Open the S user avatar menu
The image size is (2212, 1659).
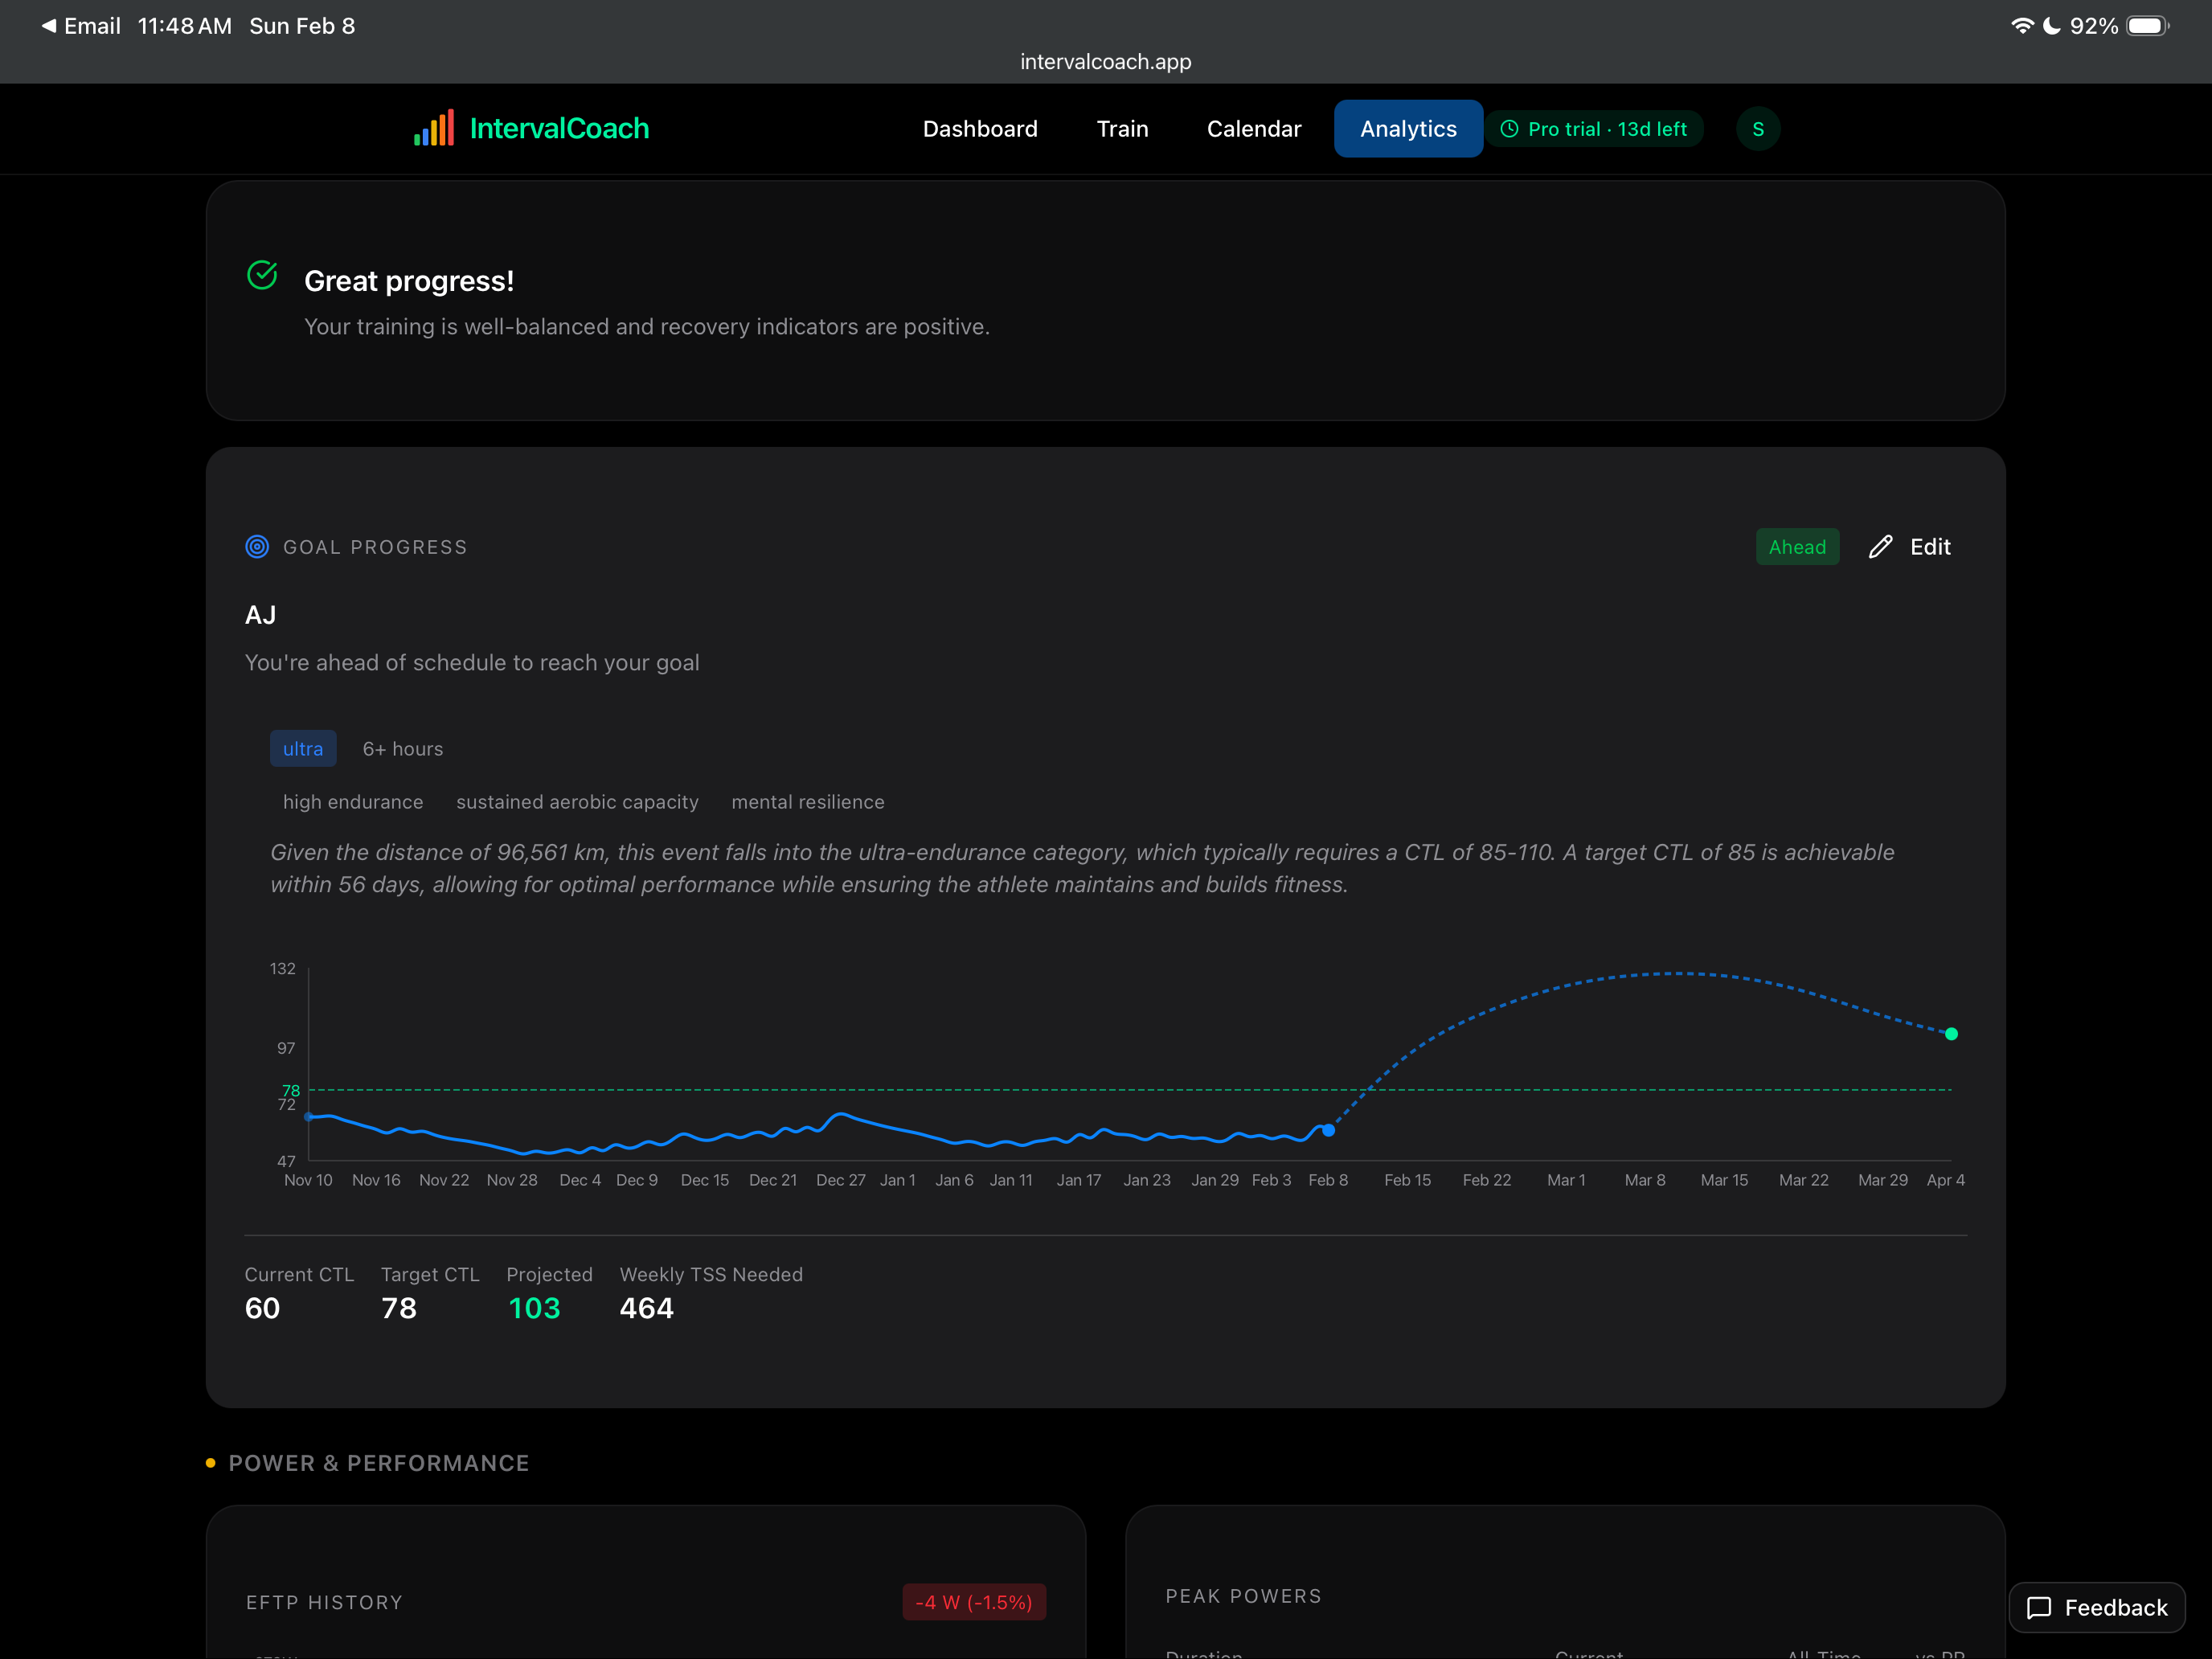[1757, 129]
